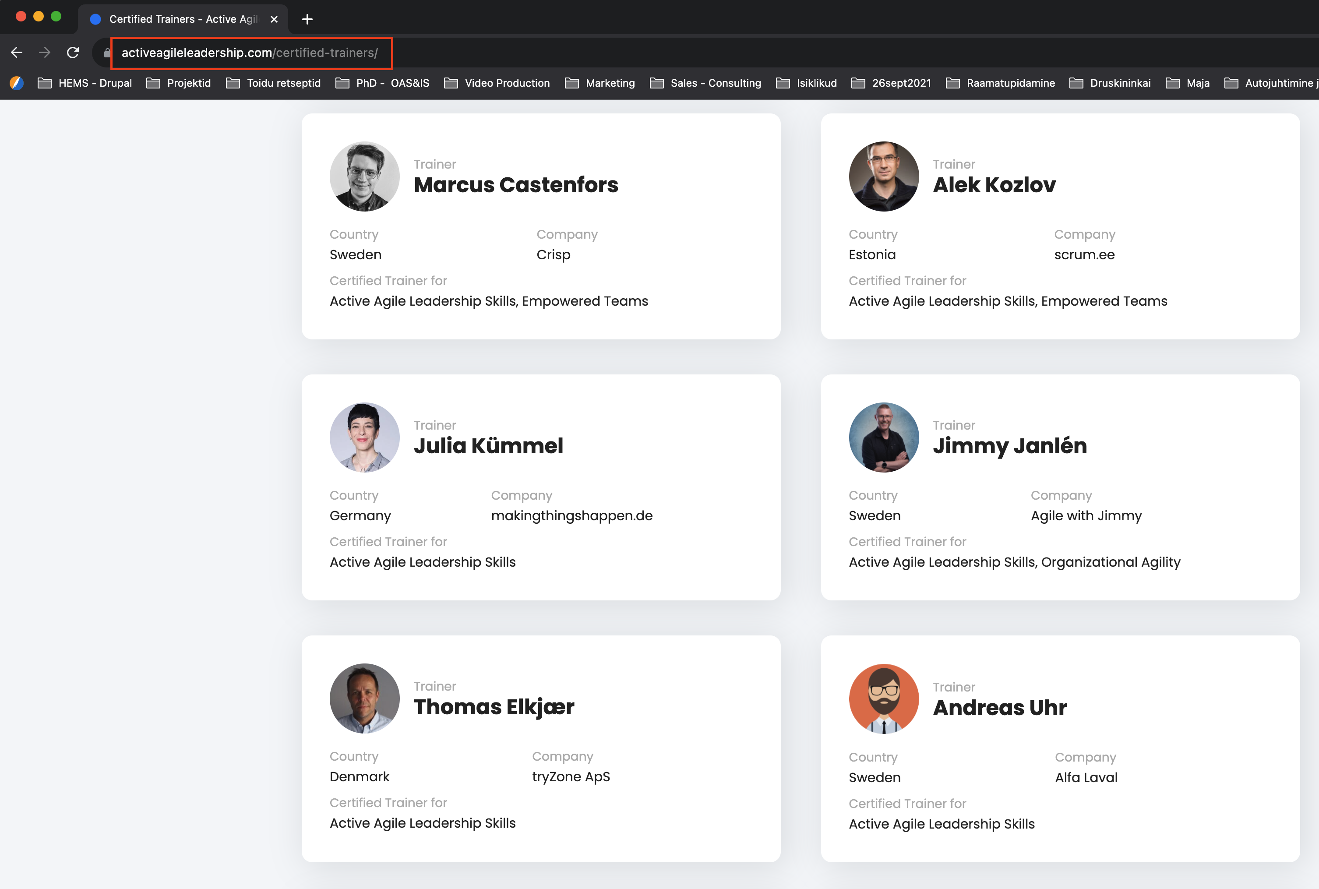Click Alek Kozlov's profile photo
Image resolution: width=1319 pixels, height=889 pixels.
pos(883,176)
